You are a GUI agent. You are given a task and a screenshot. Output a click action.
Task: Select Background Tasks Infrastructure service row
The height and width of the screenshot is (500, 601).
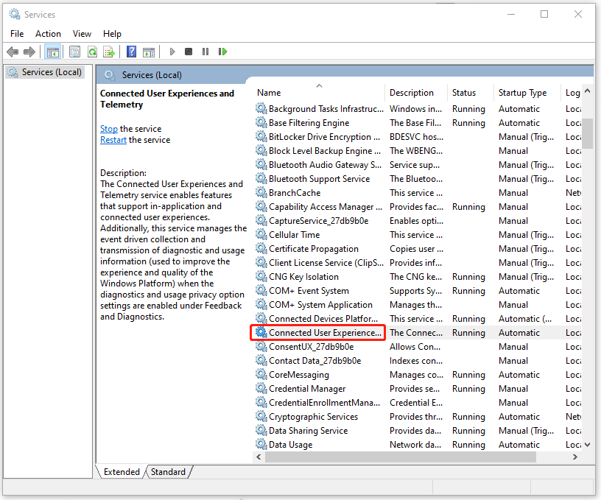[418, 109]
